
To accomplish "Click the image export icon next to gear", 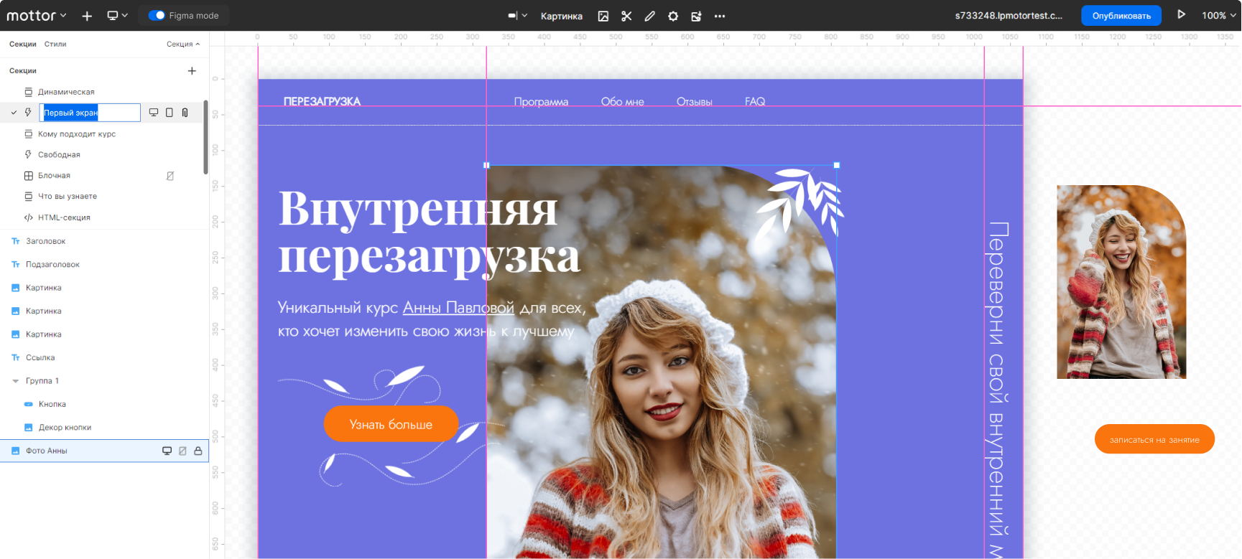I will pos(696,16).
